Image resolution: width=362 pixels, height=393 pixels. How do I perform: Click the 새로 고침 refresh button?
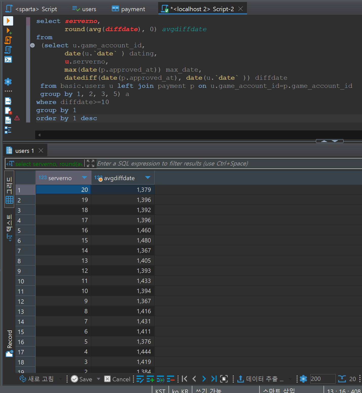[37, 379]
